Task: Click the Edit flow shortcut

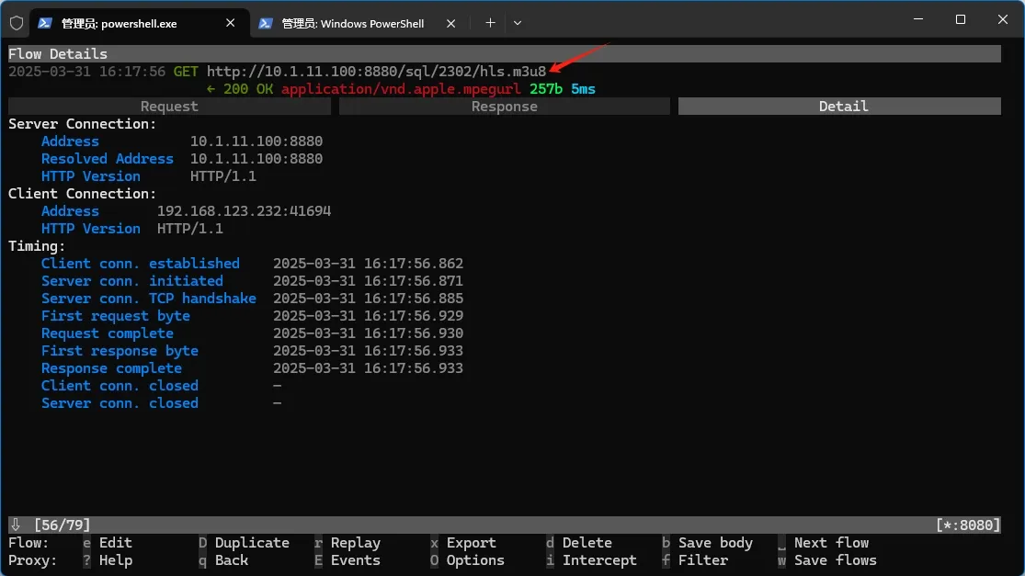Action: tap(115, 543)
